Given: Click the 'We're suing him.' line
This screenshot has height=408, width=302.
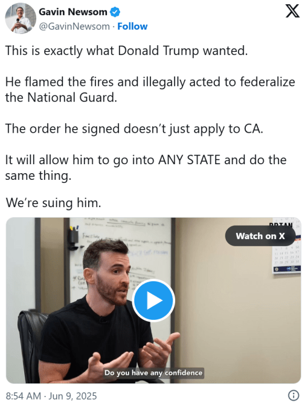Looking at the screenshot, I should coord(53,203).
